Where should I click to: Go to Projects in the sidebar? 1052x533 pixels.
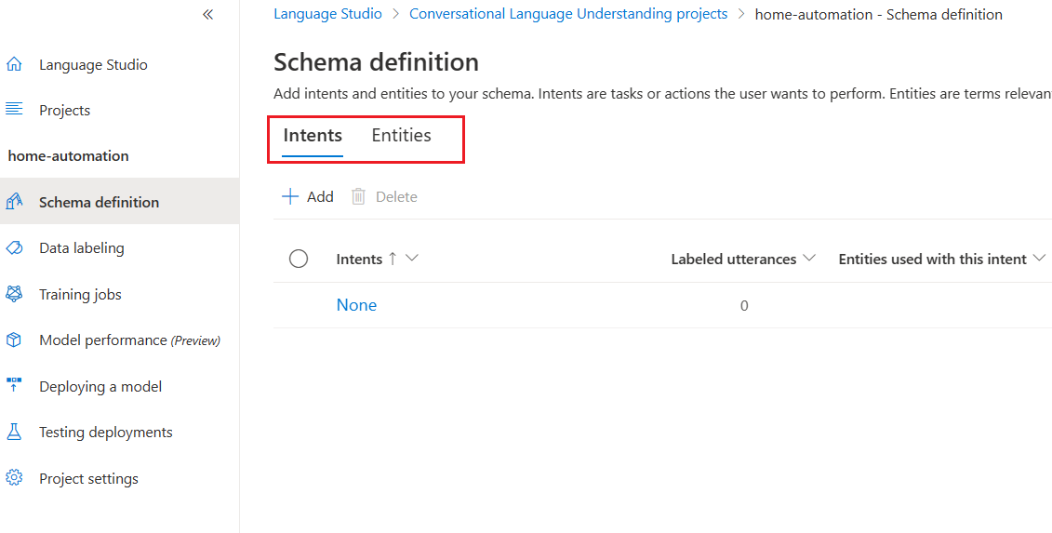[x=64, y=110]
